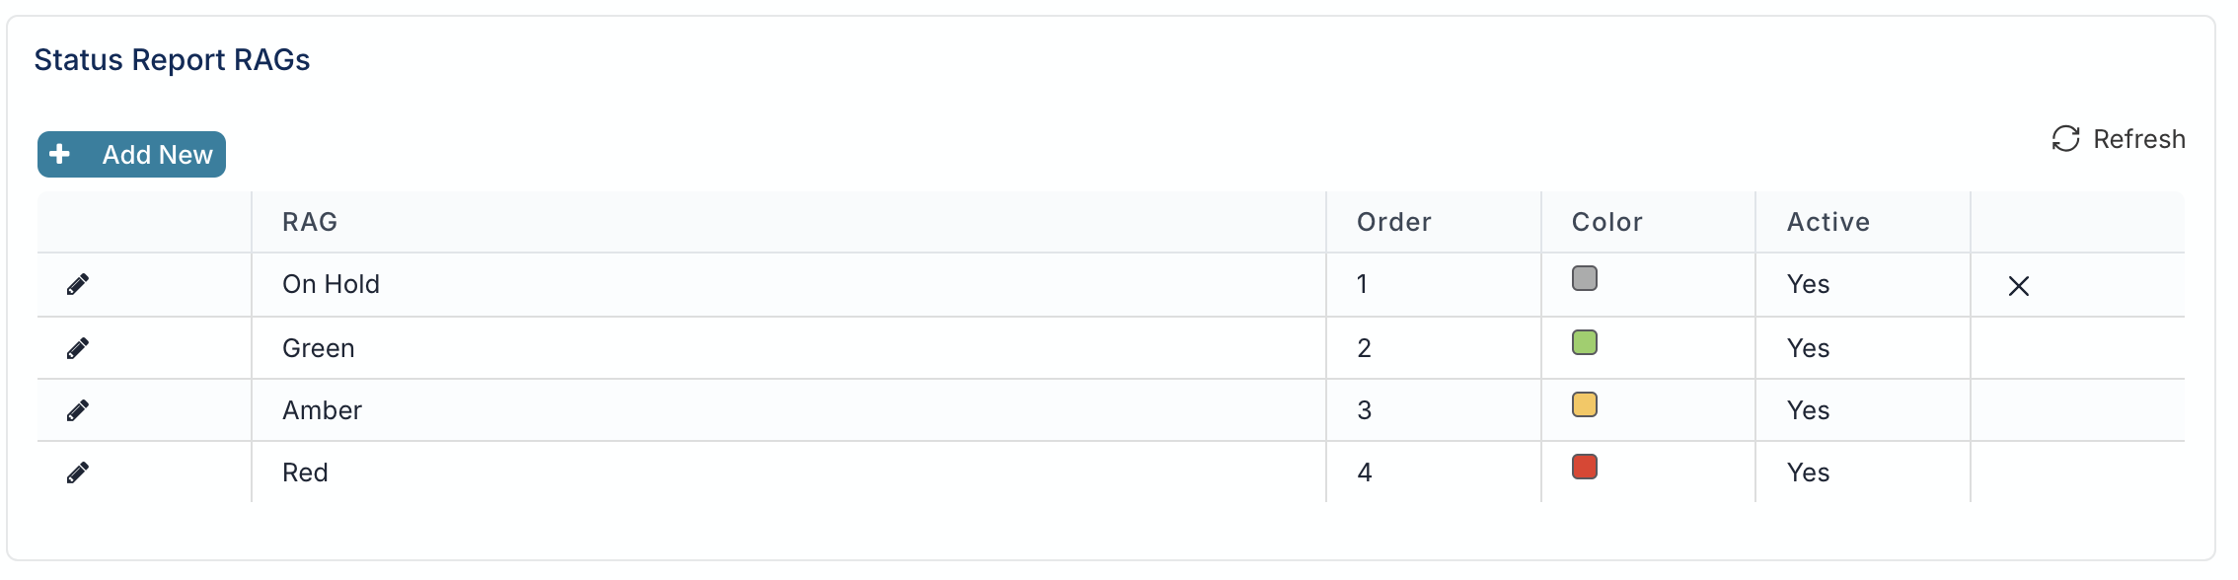Screen dimensions: 2238x580
Task: Click the Refresh circular arrows icon
Action: coord(2065,139)
